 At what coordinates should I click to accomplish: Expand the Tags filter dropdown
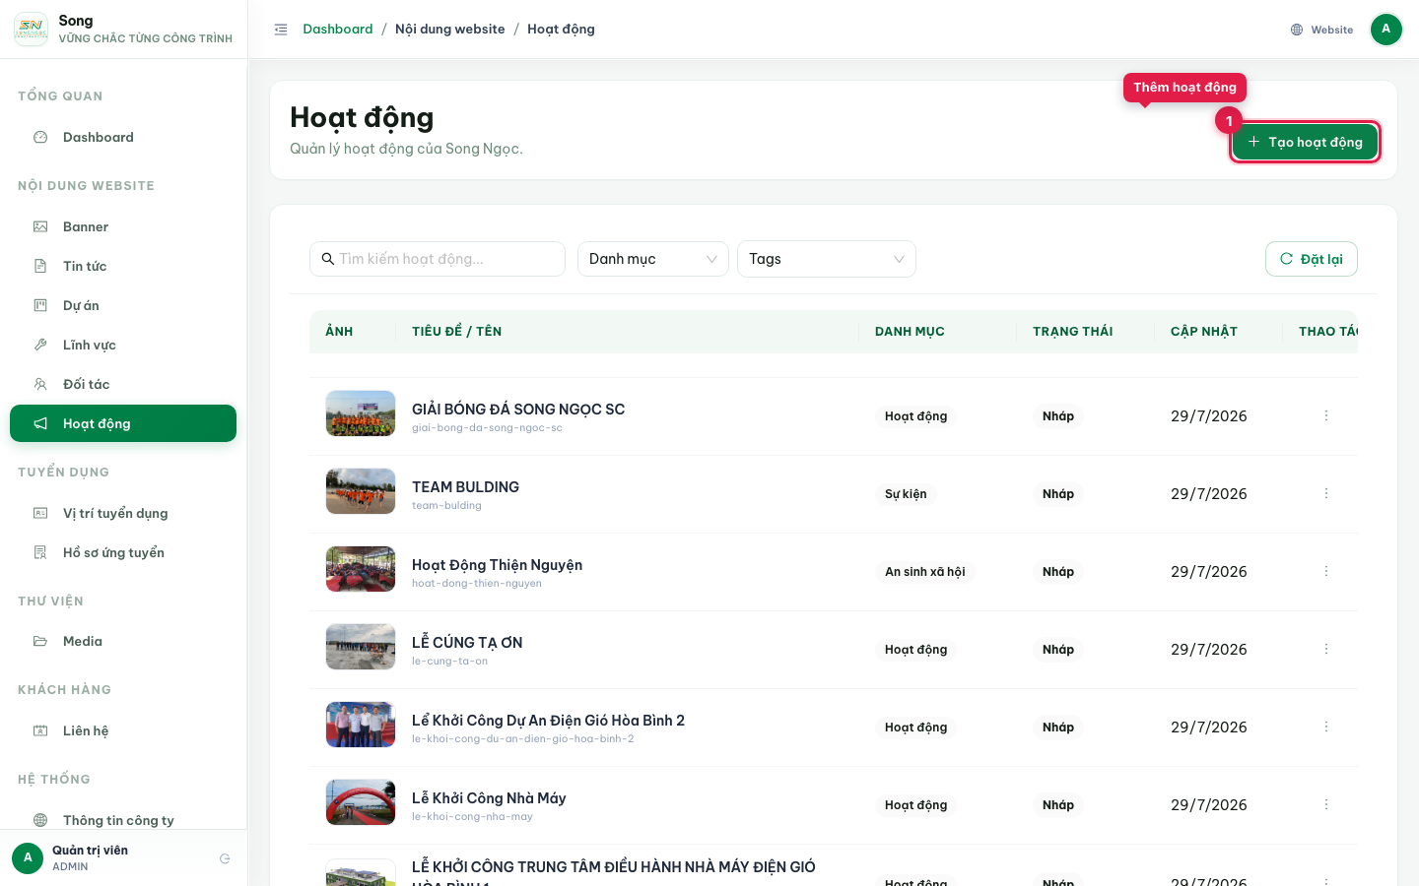tap(827, 259)
